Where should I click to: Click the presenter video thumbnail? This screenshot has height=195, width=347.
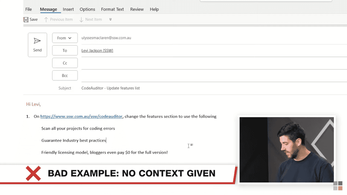pos(287,150)
